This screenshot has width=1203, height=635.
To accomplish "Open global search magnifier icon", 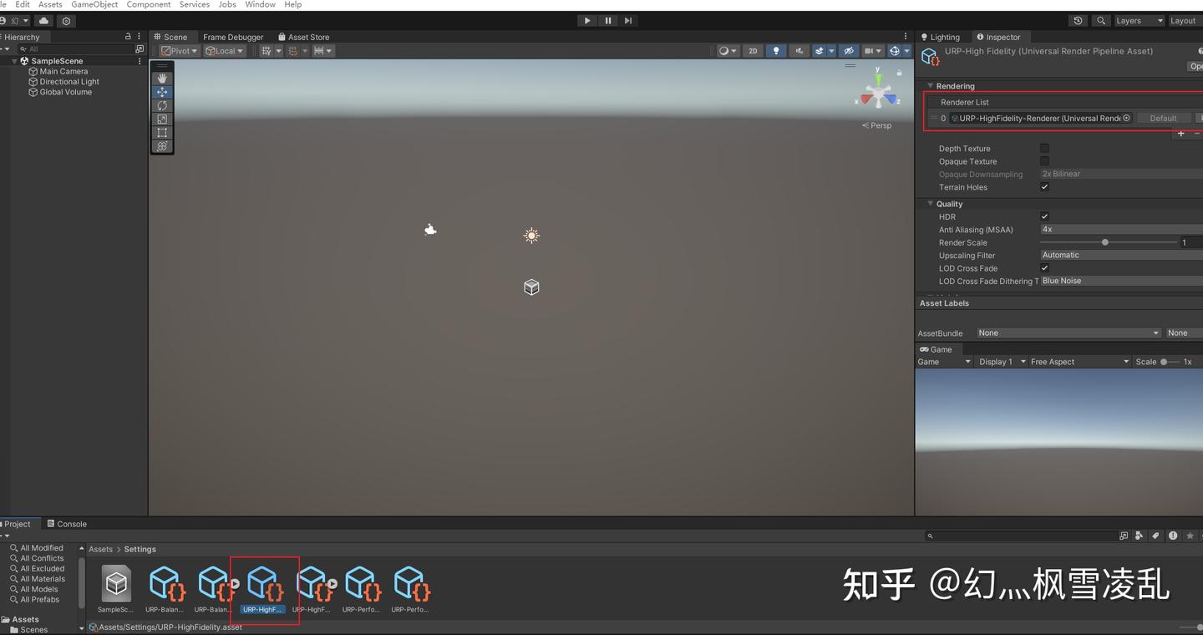I will click(1101, 21).
